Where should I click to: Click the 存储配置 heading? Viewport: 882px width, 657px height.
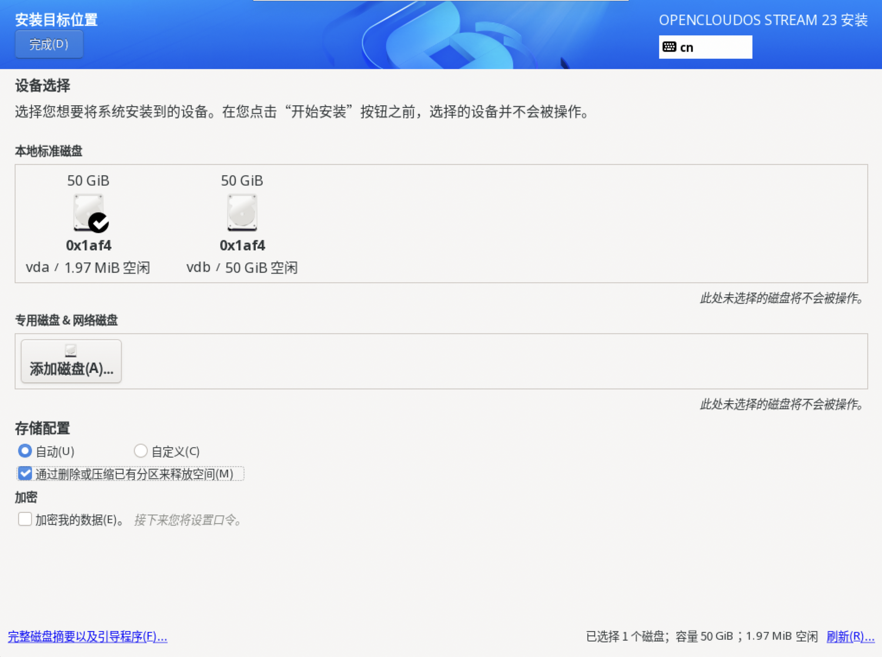pos(43,428)
